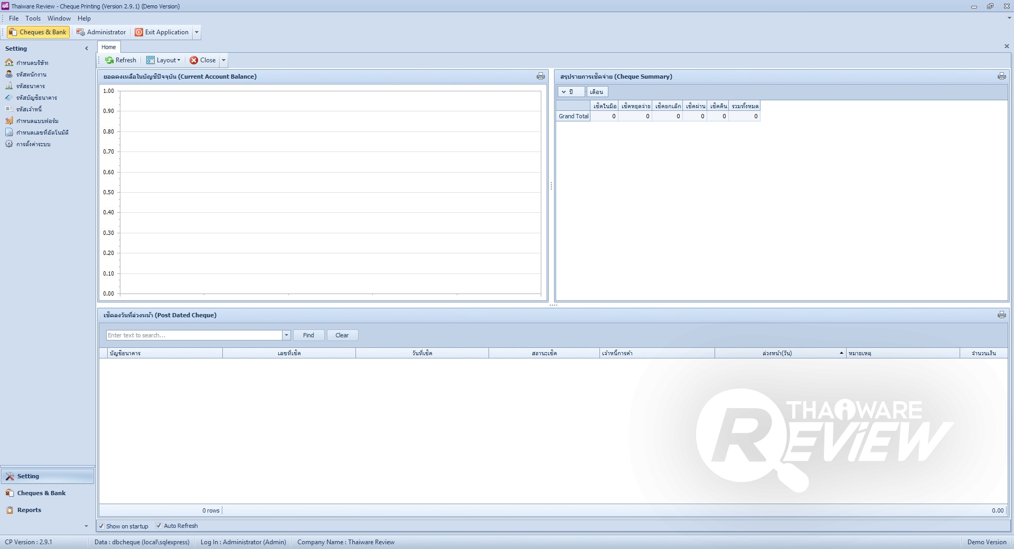Open the รหัสเจ้าหนี้ creditor code item
1014x549 pixels.
point(24,109)
